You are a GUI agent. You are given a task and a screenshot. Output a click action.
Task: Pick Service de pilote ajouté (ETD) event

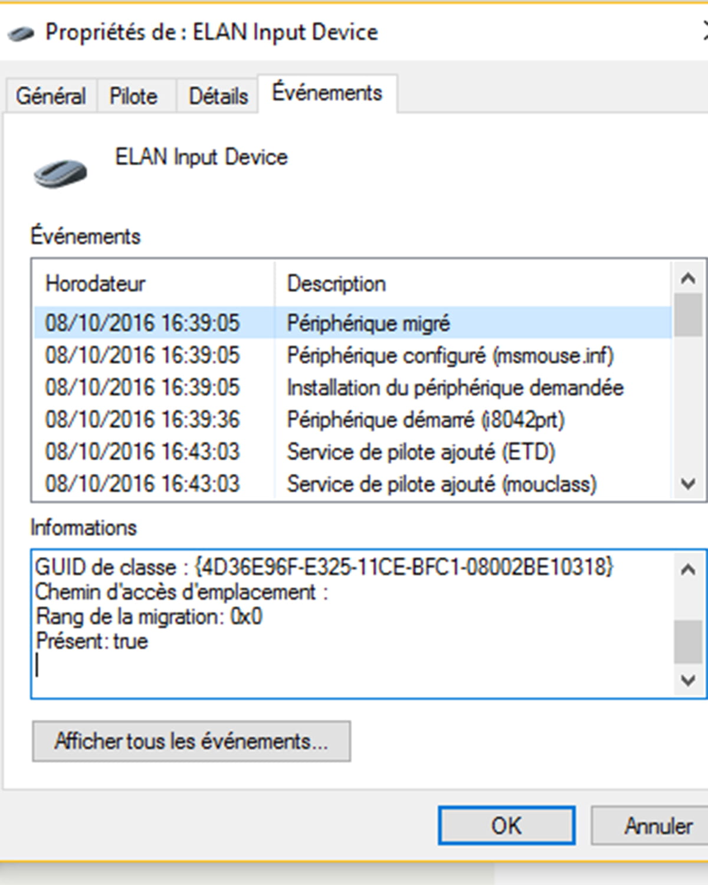pos(353,452)
